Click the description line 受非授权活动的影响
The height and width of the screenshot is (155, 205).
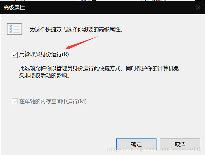(44, 75)
